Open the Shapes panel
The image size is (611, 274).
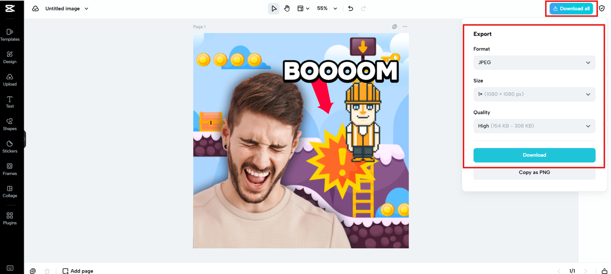pos(10,124)
